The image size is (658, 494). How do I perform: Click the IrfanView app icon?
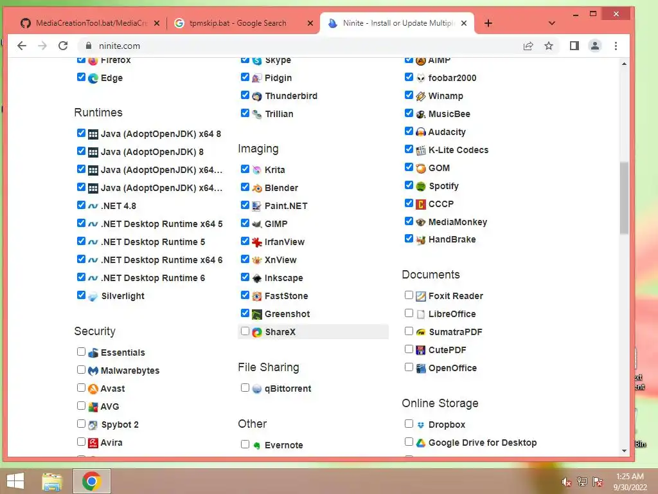click(x=257, y=242)
